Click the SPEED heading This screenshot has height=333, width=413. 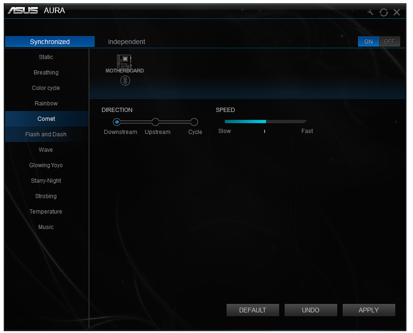(225, 110)
